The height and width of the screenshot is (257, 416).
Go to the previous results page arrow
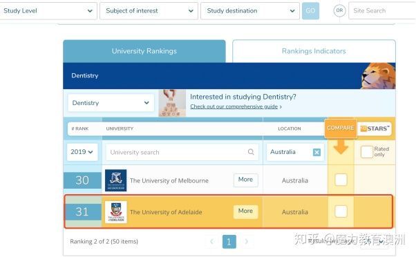pos(211,241)
